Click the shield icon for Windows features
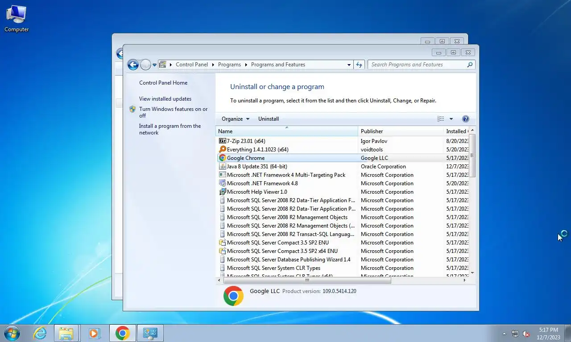This screenshot has height=342, width=571. pyautogui.click(x=132, y=109)
